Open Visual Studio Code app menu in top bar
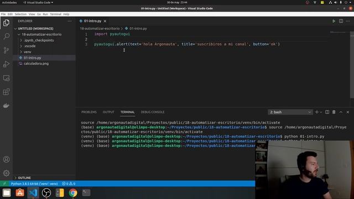Image resolution: width=354 pixels, height=199 pixels. tap(38, 2)
